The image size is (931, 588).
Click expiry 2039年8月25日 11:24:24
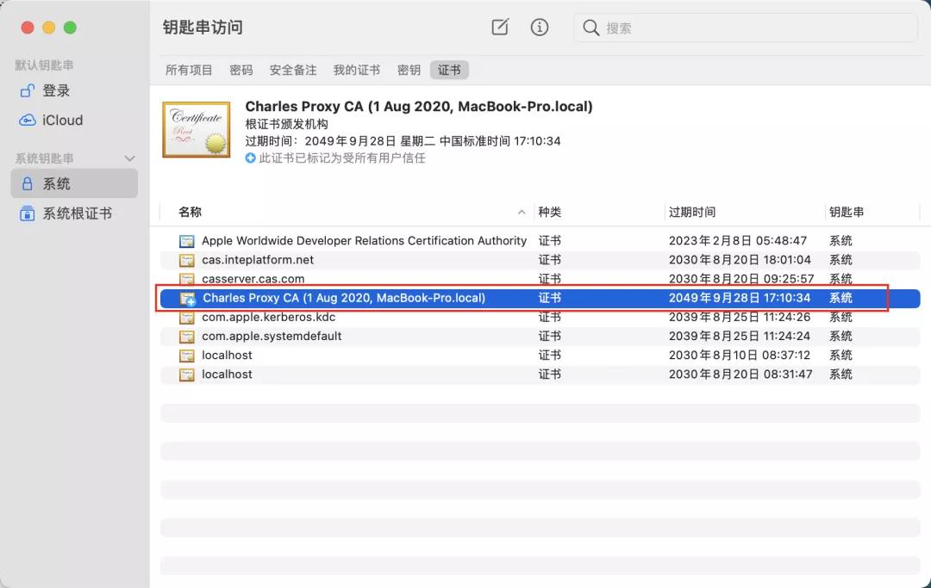740,336
